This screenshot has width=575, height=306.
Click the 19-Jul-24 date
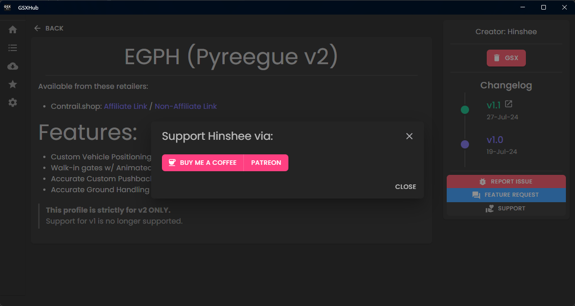tap(502, 152)
